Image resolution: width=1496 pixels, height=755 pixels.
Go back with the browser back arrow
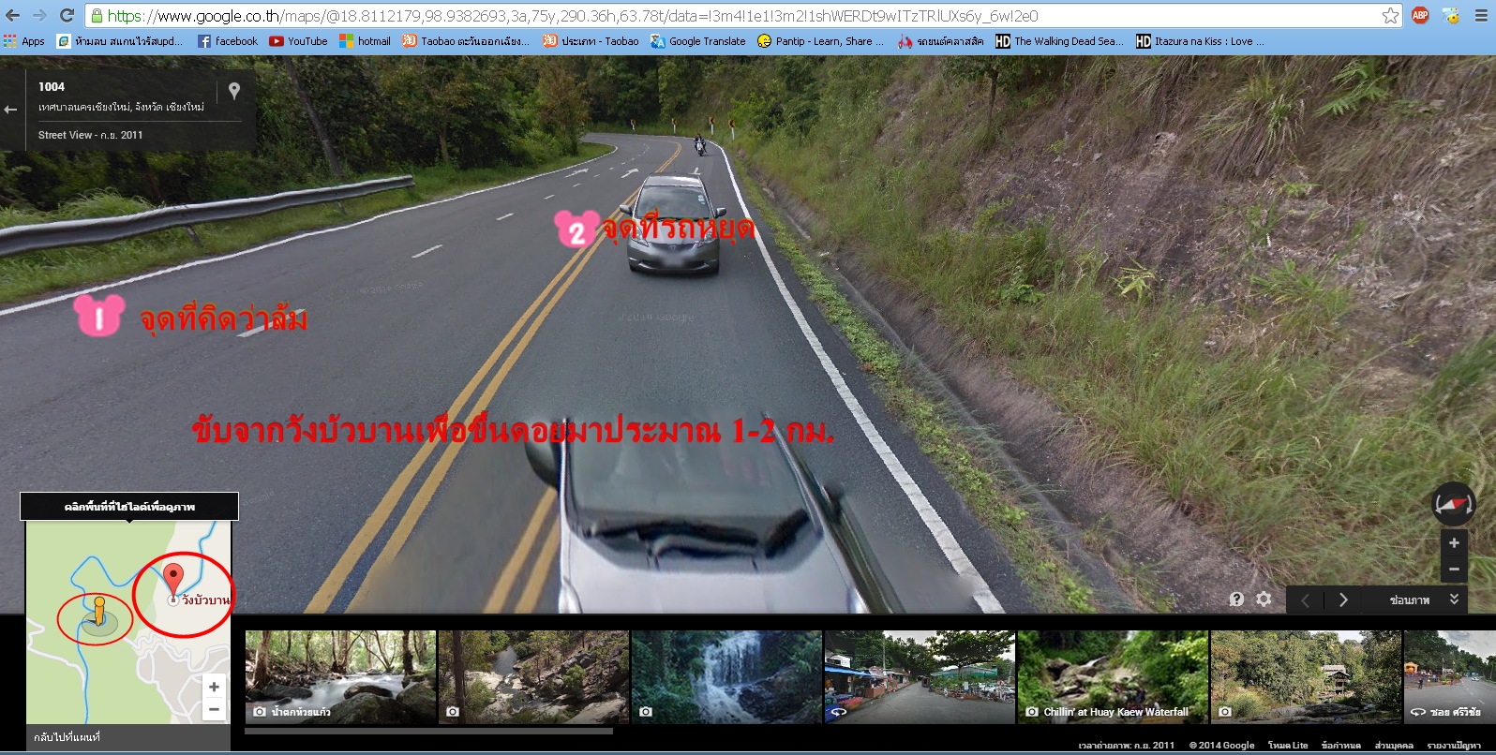tap(12, 15)
